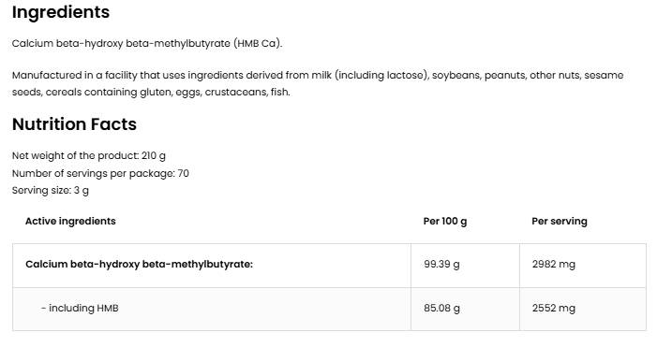Click the serving size 3 g line
657x347 pixels.
51,191
